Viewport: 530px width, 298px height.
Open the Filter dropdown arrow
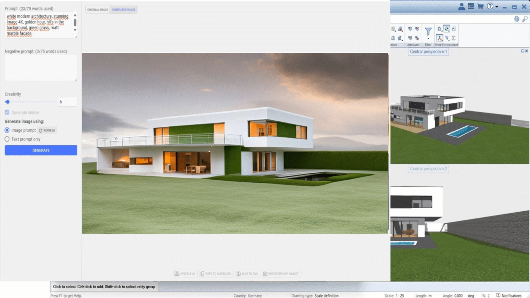[428, 39]
